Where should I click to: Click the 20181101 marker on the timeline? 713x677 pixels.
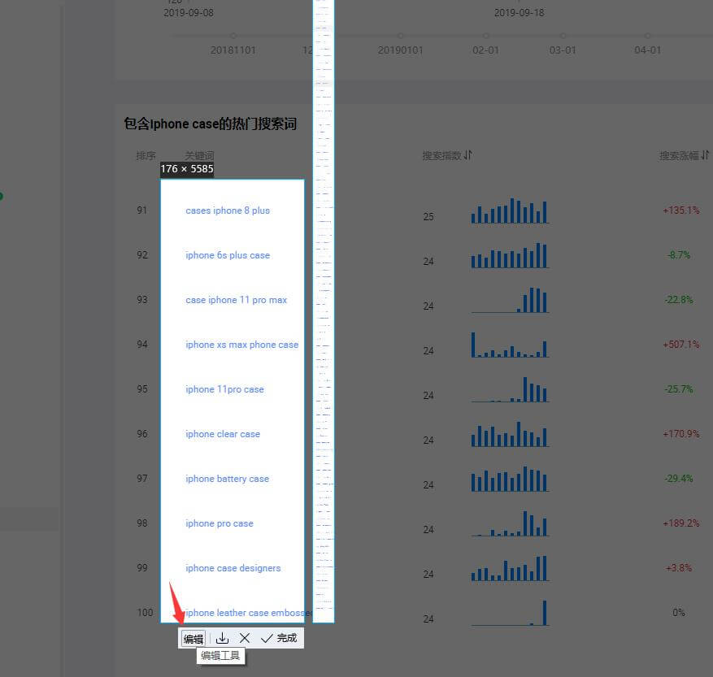coord(233,36)
